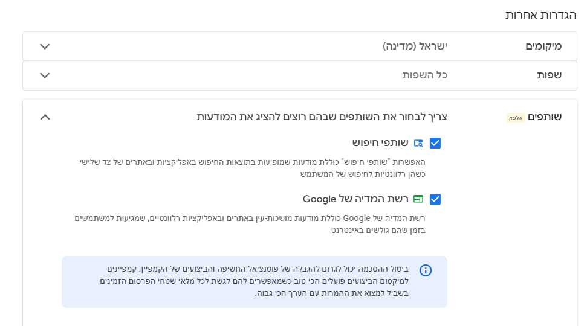Click the אלפא badge next to שותפים
The height and width of the screenshot is (326, 587).
(516, 118)
